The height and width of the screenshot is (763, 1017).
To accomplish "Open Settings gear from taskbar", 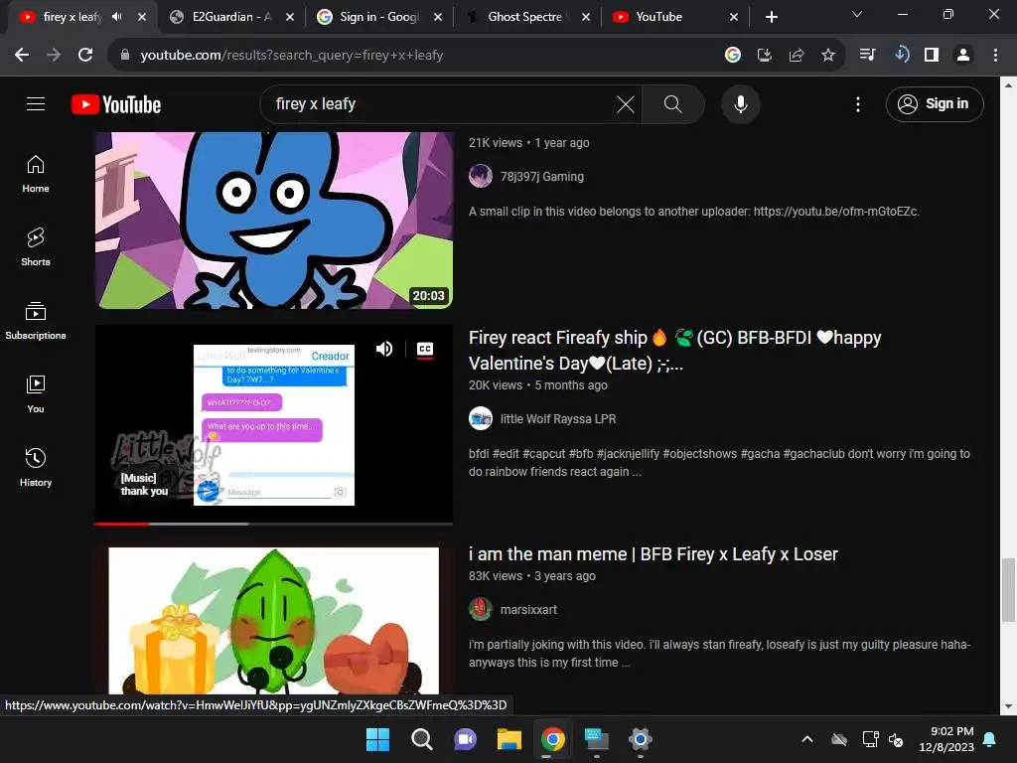I will click(x=641, y=739).
